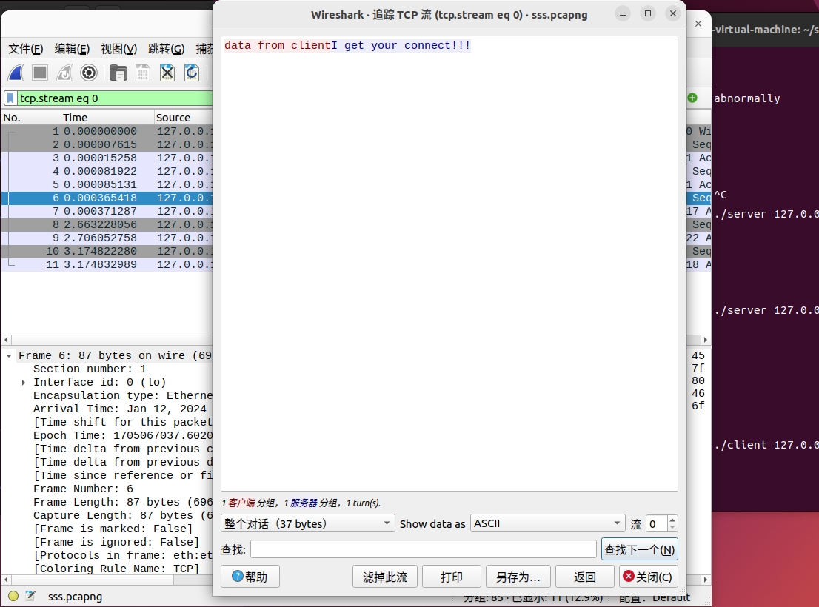
Task: Click the tcp.stream eq 0 filter field
Action: [115, 98]
